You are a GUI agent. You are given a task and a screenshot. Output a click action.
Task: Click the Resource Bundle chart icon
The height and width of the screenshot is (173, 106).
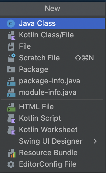point(11,153)
